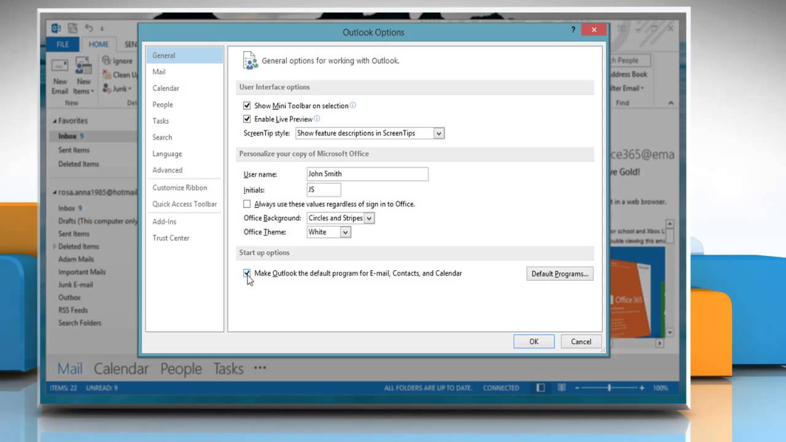Click the Default Programs button
Viewport: 786px width, 442px height.
pos(559,274)
